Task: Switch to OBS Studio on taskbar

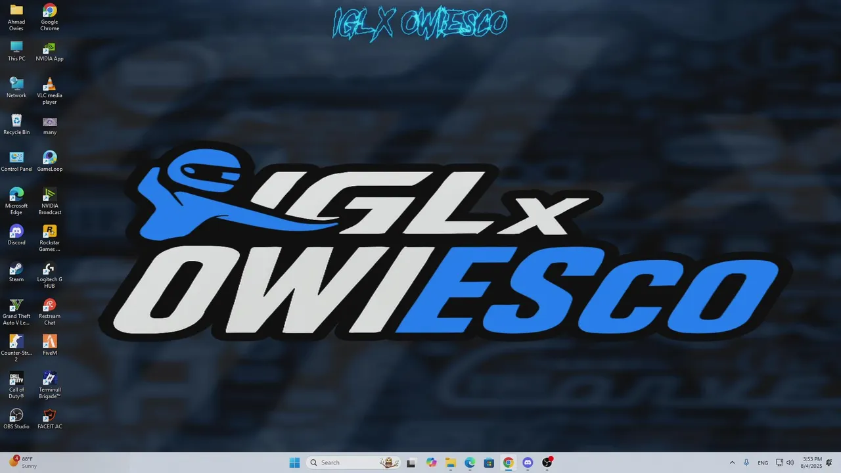Action: (x=547, y=462)
